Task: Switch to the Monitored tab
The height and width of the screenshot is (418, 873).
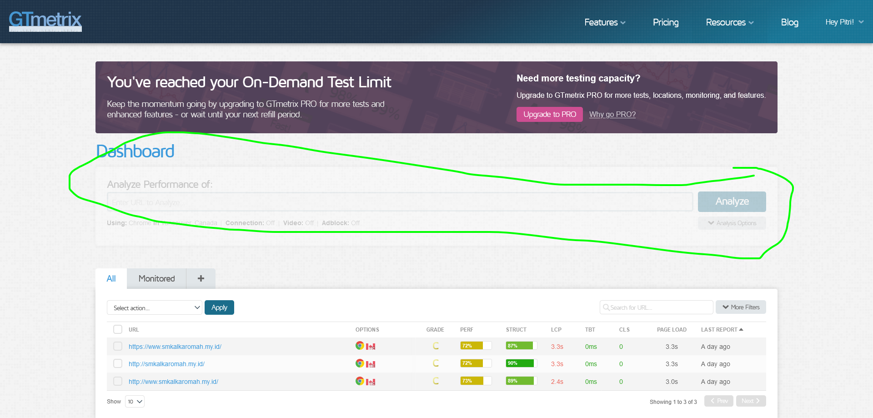Action: click(x=156, y=278)
